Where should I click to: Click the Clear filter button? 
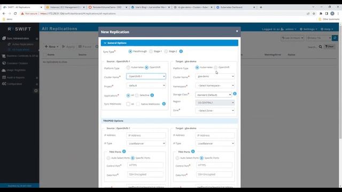point(329,46)
